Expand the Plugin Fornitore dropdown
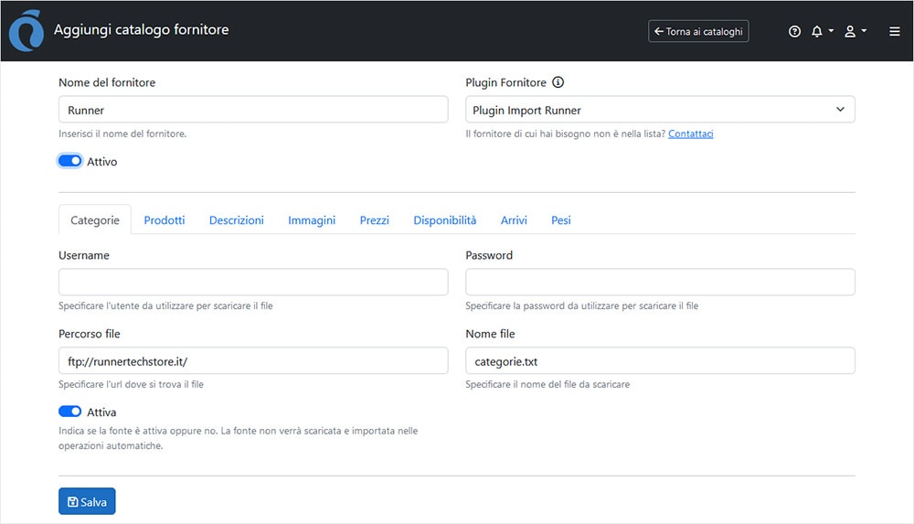 660,110
